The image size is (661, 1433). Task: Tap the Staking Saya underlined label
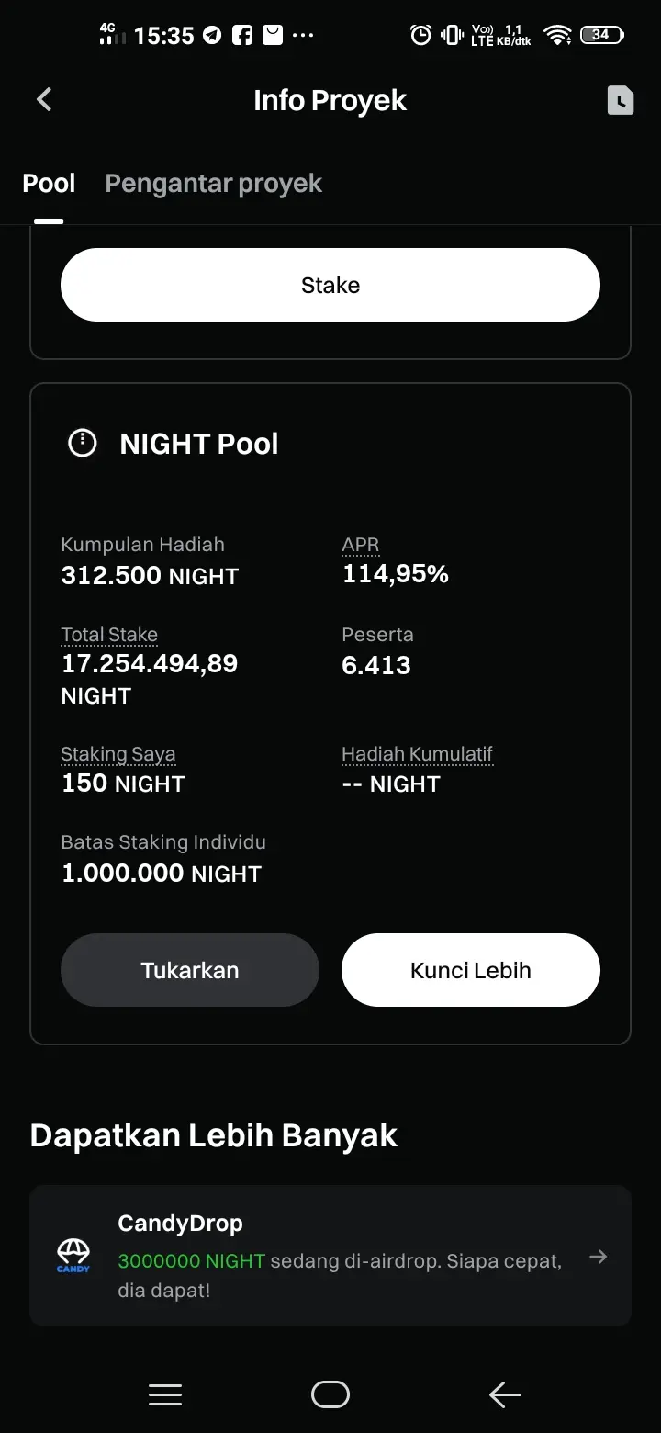118,754
